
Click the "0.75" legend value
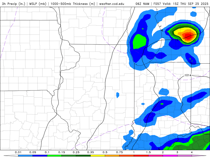(x=119, y=152)
